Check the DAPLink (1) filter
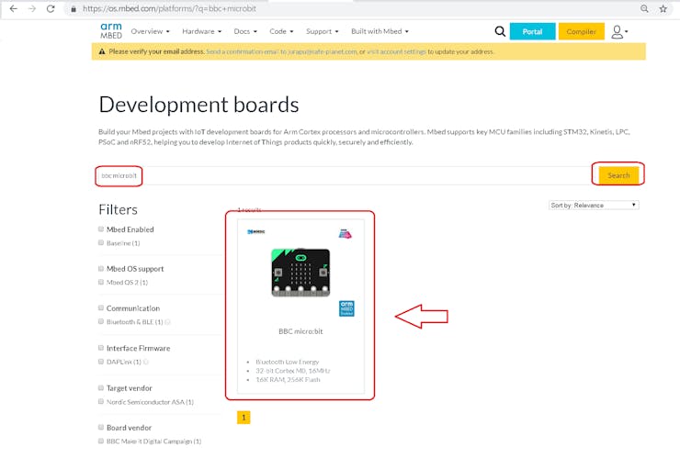Viewport: 680px width, 469px height. click(x=101, y=362)
